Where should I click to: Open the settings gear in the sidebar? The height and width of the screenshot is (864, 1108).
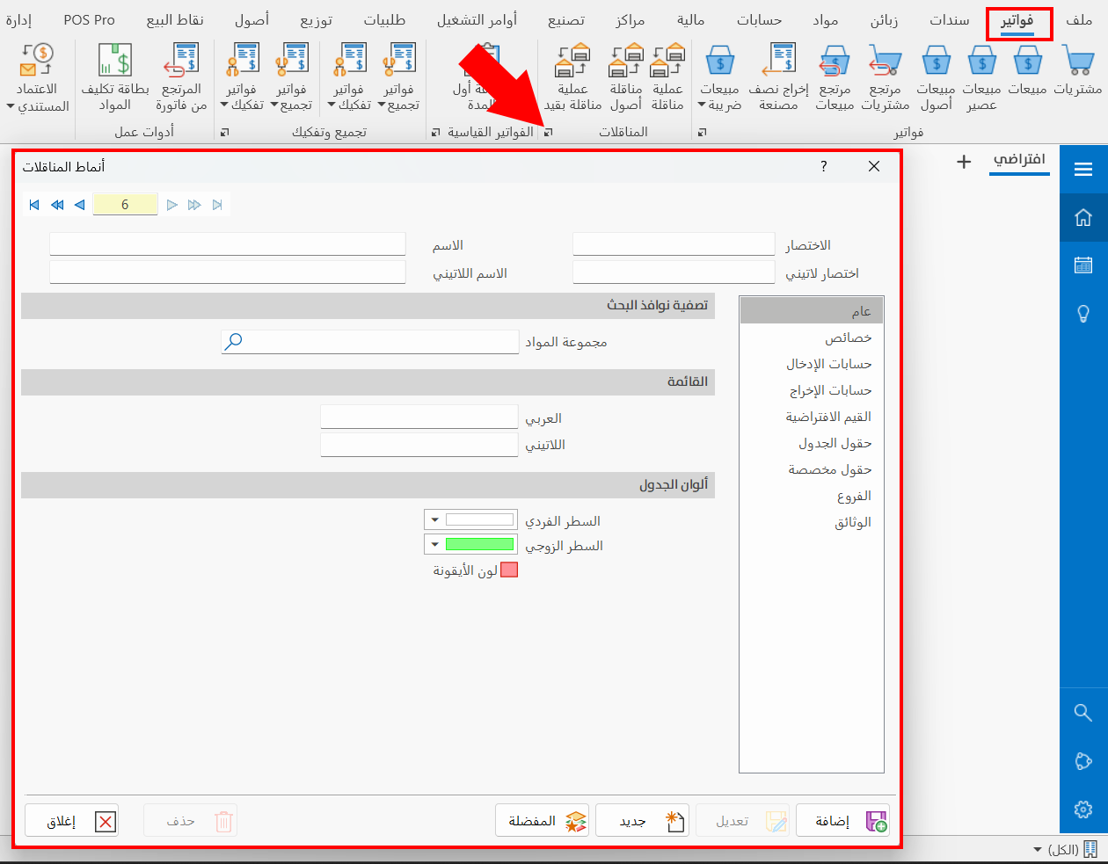tap(1083, 809)
